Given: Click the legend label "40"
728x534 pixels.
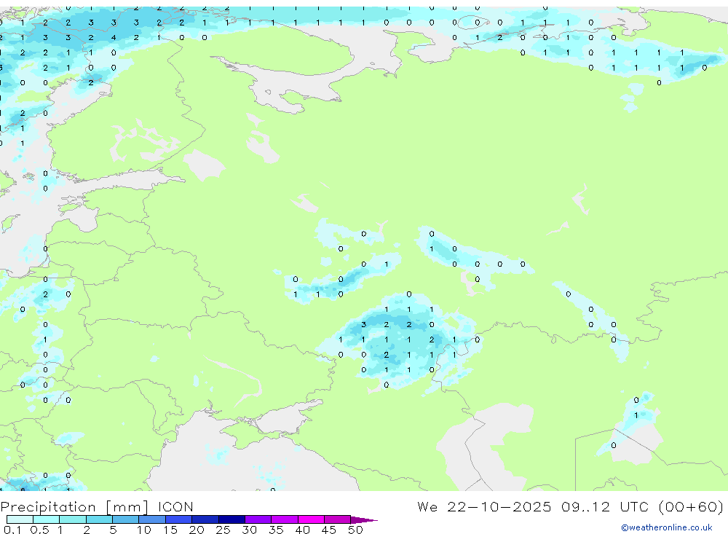Looking at the screenshot, I should (302, 530).
